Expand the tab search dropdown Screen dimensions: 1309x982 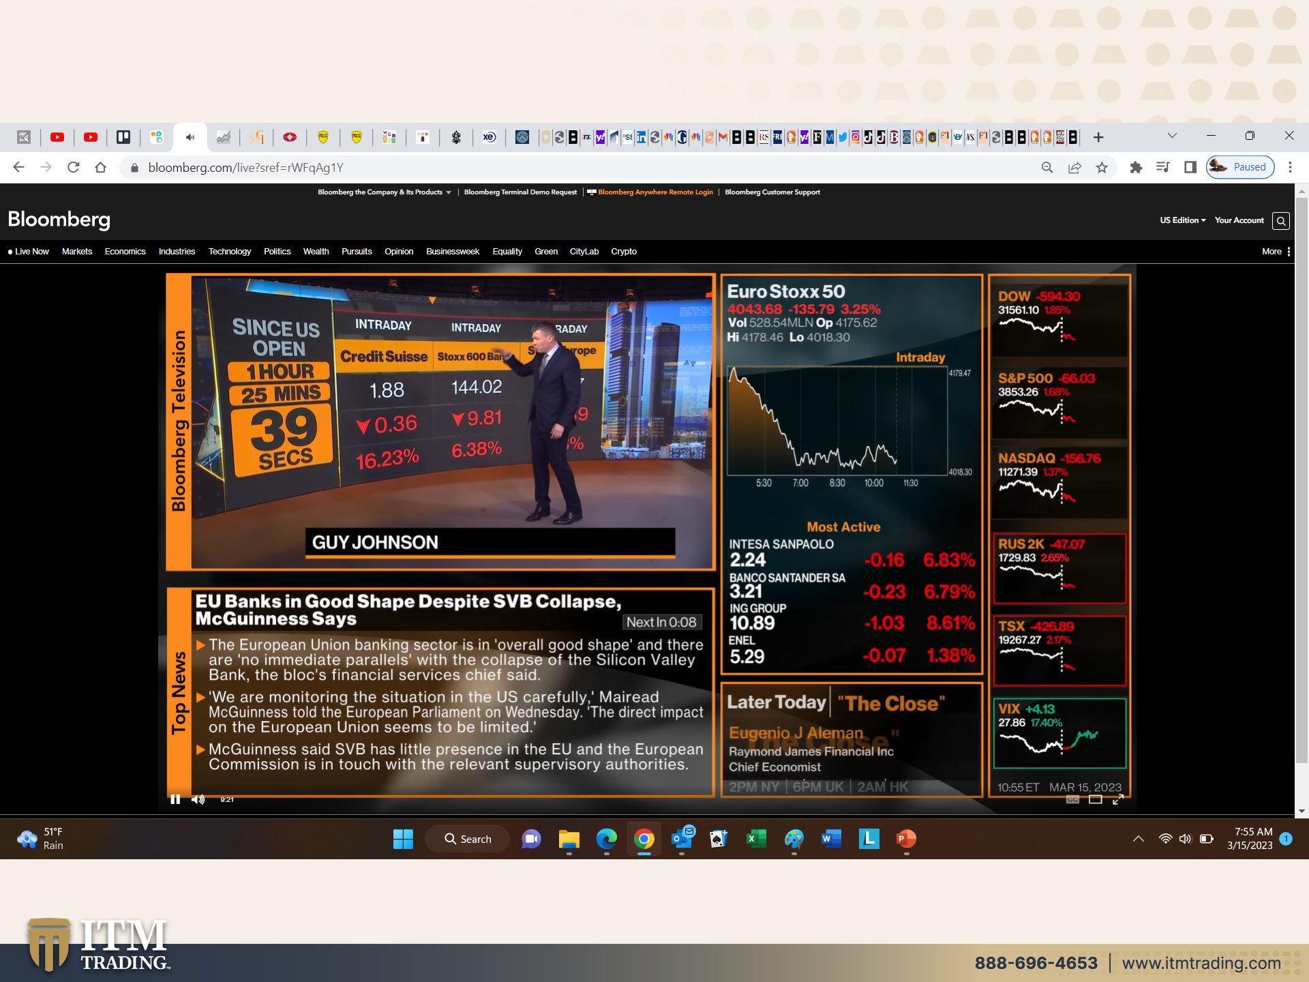[x=1172, y=136]
